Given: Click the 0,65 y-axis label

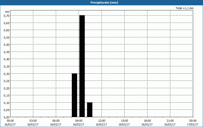Looking at the screenshot, I should click(x=7, y=23).
